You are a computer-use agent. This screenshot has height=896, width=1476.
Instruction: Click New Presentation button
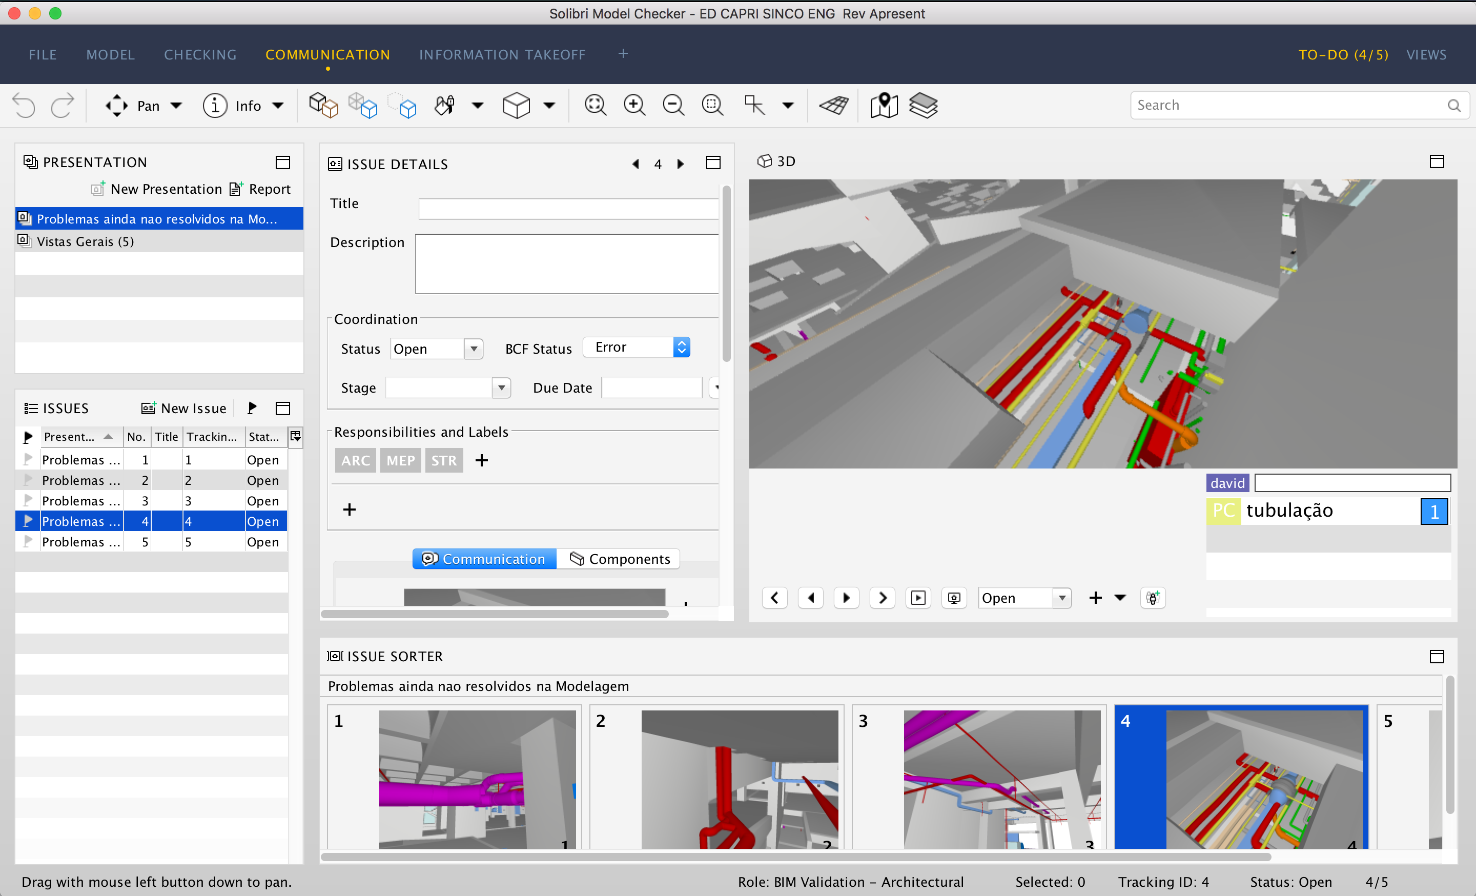pyautogui.click(x=156, y=189)
